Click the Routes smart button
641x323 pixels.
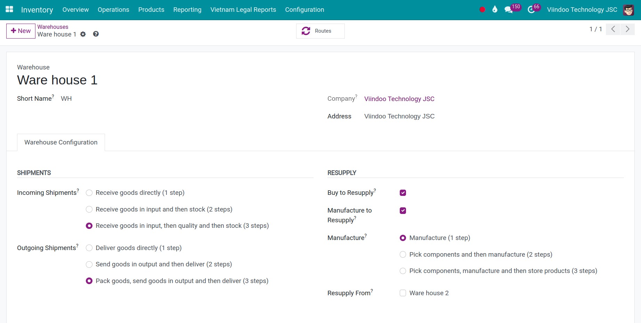pos(320,31)
